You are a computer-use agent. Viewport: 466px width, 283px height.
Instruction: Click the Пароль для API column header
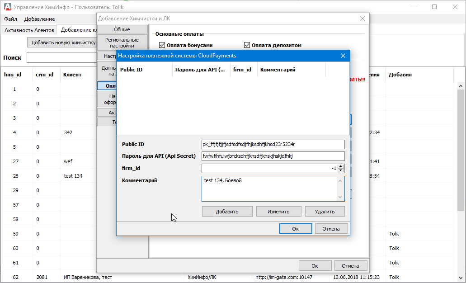coord(201,70)
